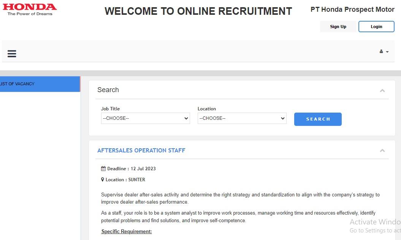Click the Deadline 12 Jul 2023 text
401x240 pixels.
click(132, 169)
